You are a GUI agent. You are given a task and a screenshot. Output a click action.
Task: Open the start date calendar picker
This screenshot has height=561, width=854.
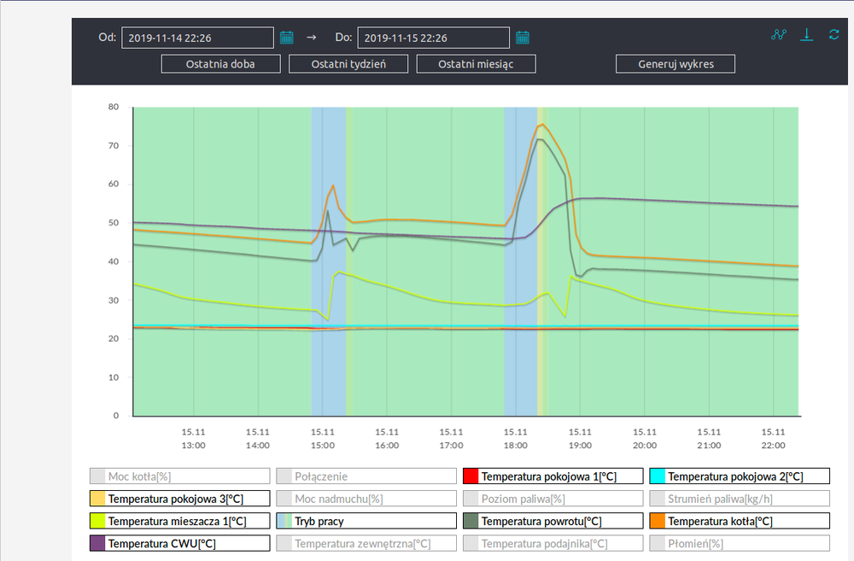click(x=287, y=38)
